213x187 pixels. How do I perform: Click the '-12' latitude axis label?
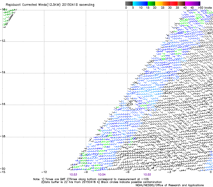pos(3,41)
